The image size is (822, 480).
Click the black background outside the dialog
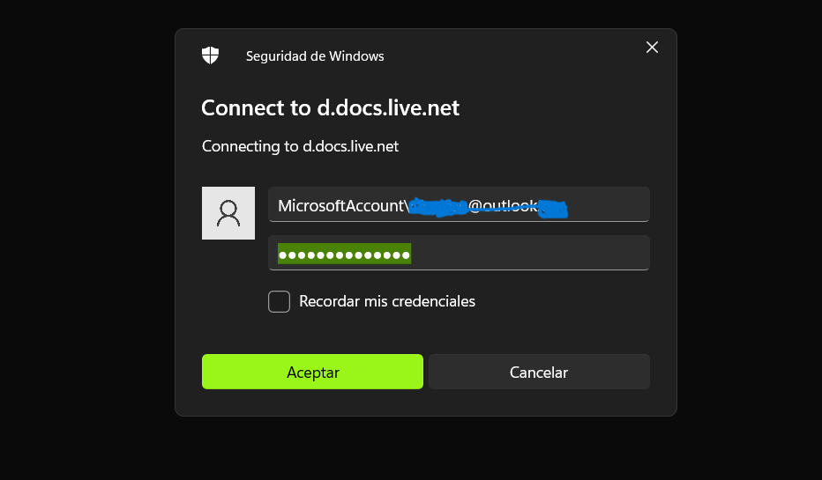pyautogui.click(x=84, y=235)
